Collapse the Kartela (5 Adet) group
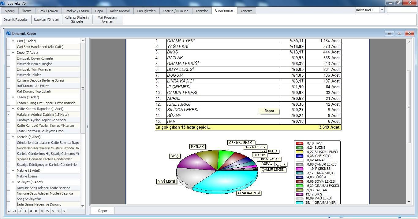The width and height of the screenshot is (418, 219). [x=13, y=137]
